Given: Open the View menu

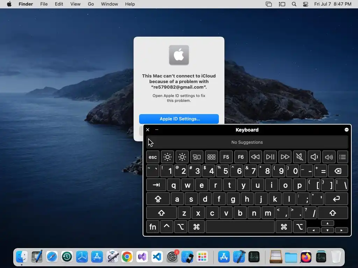Looking at the screenshot, I should [x=76, y=4].
